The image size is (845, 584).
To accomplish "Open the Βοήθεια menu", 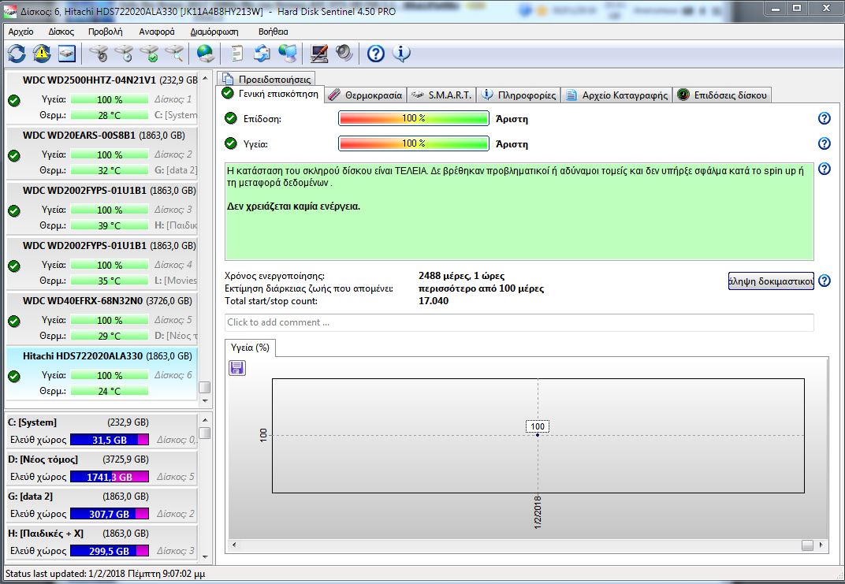I will coord(273,32).
